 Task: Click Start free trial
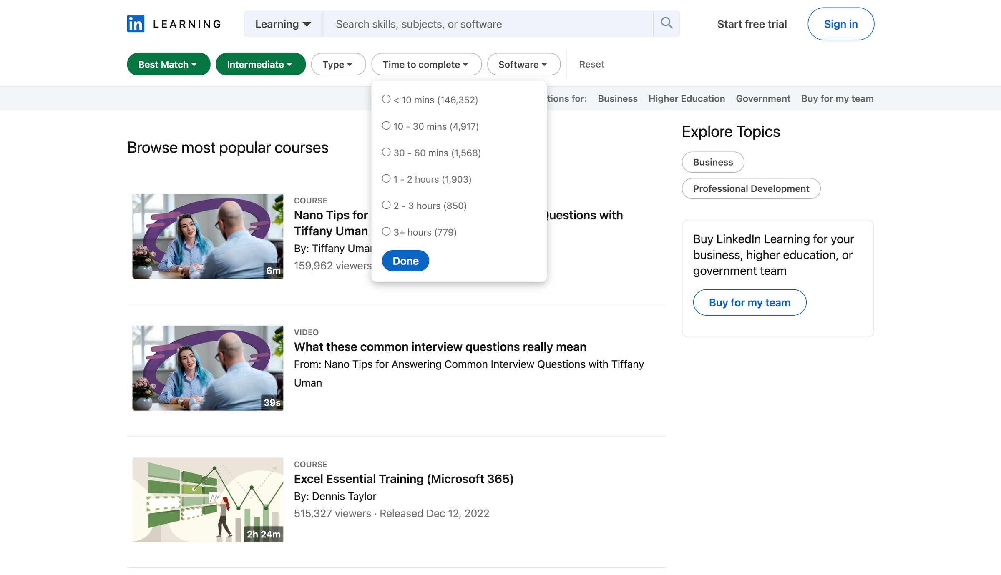752,24
